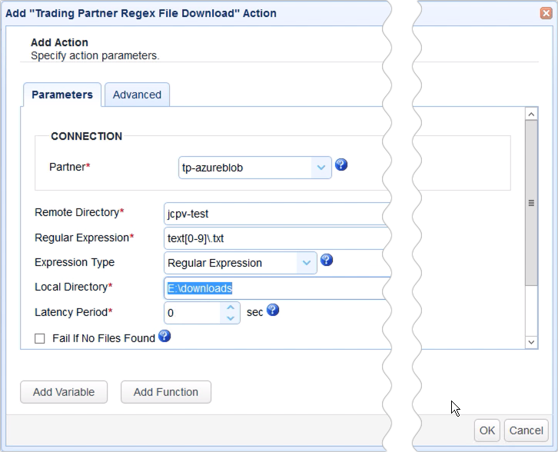Open help for the Latency Period field
The image size is (558, 452).
272,311
